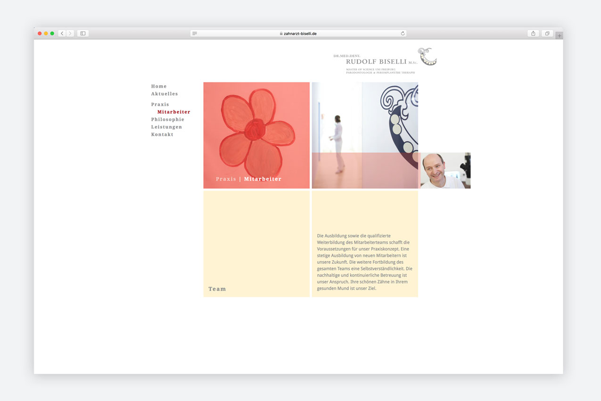Open the Share button in toolbar
The height and width of the screenshot is (401, 601).
pos(533,33)
